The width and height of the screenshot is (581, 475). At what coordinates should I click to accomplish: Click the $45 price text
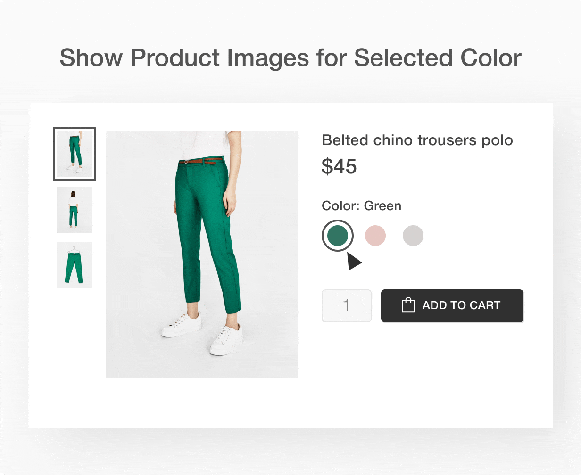click(339, 166)
